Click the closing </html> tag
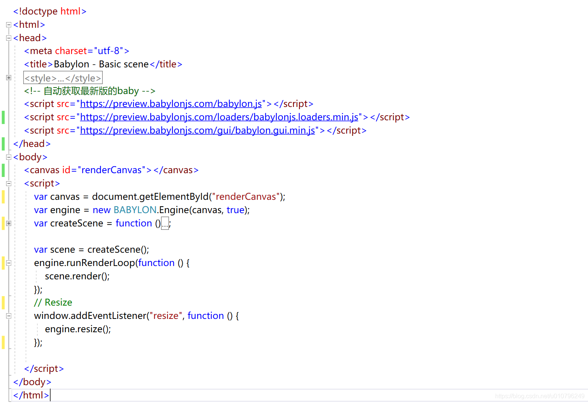588x403 pixels. [31, 395]
